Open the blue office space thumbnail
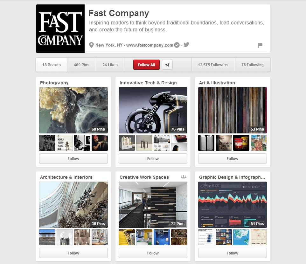Viewport: 306px width, 264px height. [162, 237]
